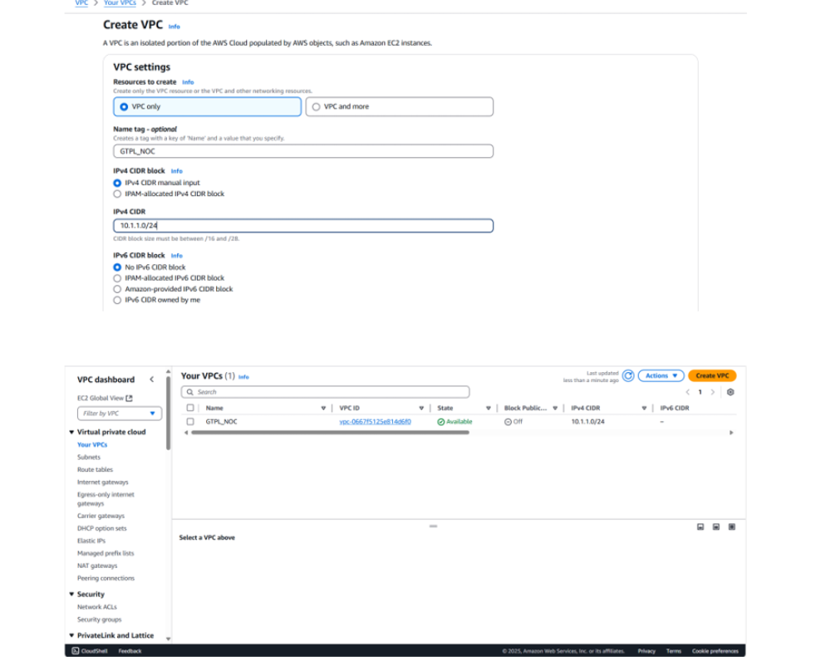Click the EC2 Global View external link icon
The image size is (821, 671).
pyautogui.click(x=129, y=399)
